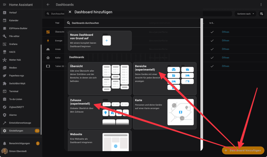Viewport: 267px width, 157px height.
Task: Expand the Sortieren nach dropdown
Action: 245,14
